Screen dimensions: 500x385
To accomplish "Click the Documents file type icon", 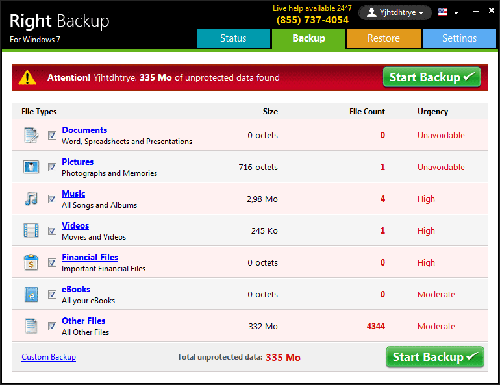I will point(31,135).
